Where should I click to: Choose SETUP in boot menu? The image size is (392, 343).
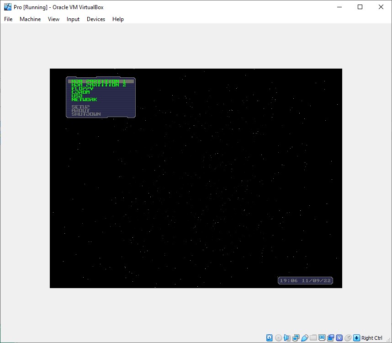pos(80,107)
